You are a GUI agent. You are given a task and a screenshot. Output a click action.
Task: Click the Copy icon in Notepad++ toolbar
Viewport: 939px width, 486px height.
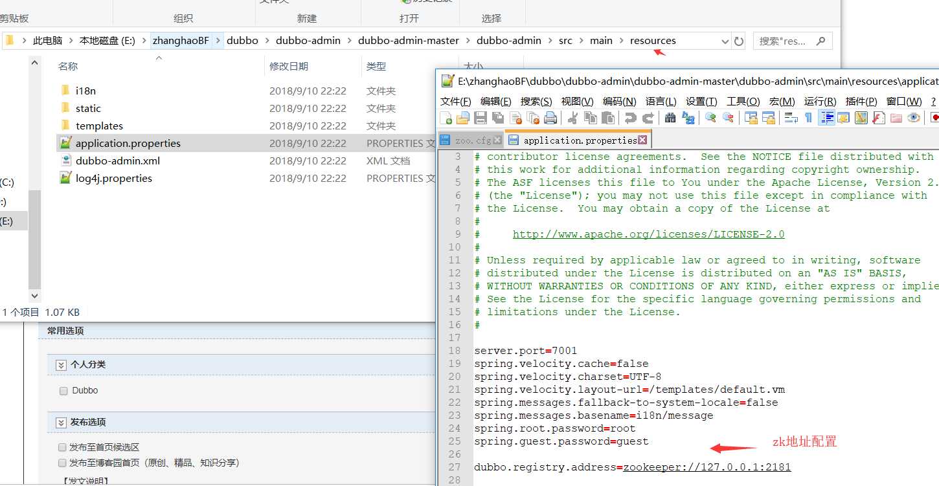click(x=590, y=118)
